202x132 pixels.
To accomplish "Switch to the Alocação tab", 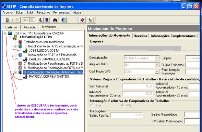I will pos(30,27).
